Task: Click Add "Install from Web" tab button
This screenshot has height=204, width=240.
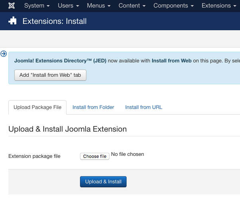Action: pos(51,75)
